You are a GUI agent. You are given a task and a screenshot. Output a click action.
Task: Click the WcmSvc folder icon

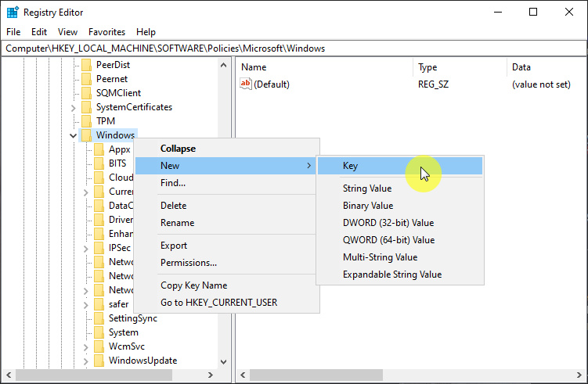[99, 346]
